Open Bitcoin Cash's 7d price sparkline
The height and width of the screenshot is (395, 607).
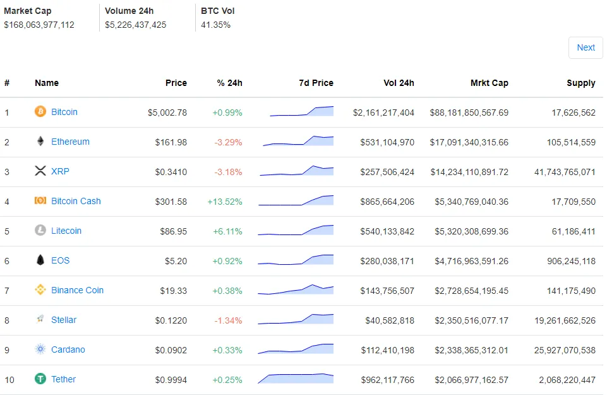click(x=296, y=200)
